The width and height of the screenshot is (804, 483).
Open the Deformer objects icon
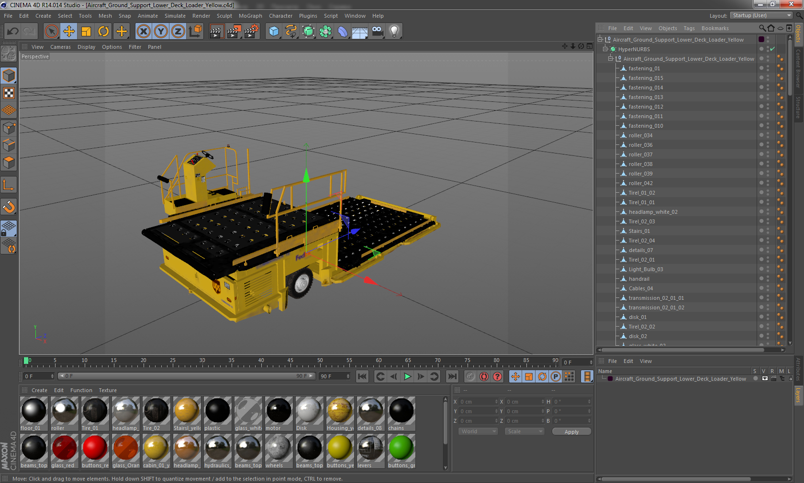pyautogui.click(x=343, y=32)
